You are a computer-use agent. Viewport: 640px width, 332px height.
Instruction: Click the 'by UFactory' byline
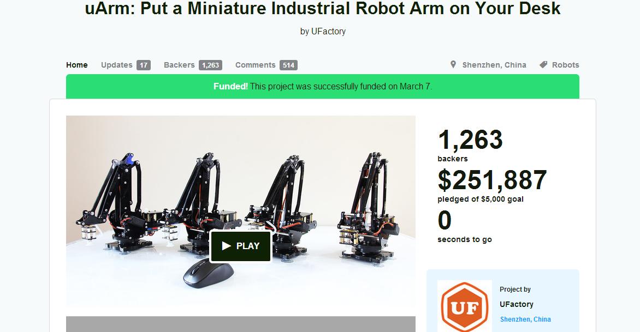coord(323,32)
